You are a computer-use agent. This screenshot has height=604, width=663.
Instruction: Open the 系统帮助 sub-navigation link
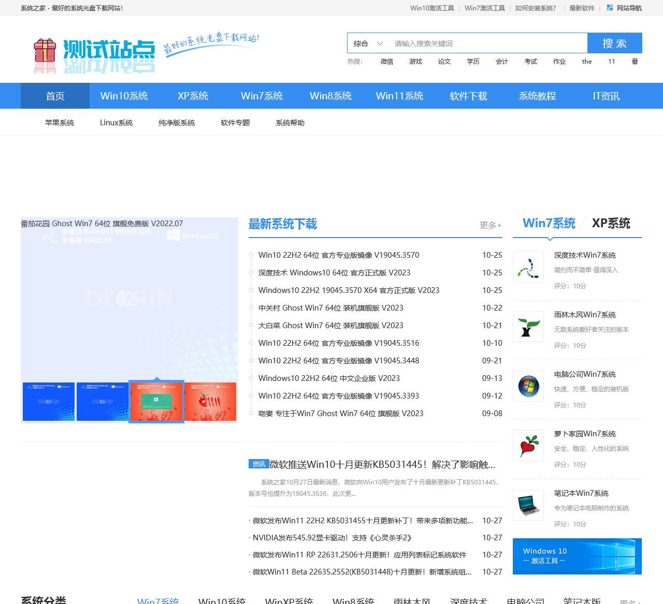290,123
